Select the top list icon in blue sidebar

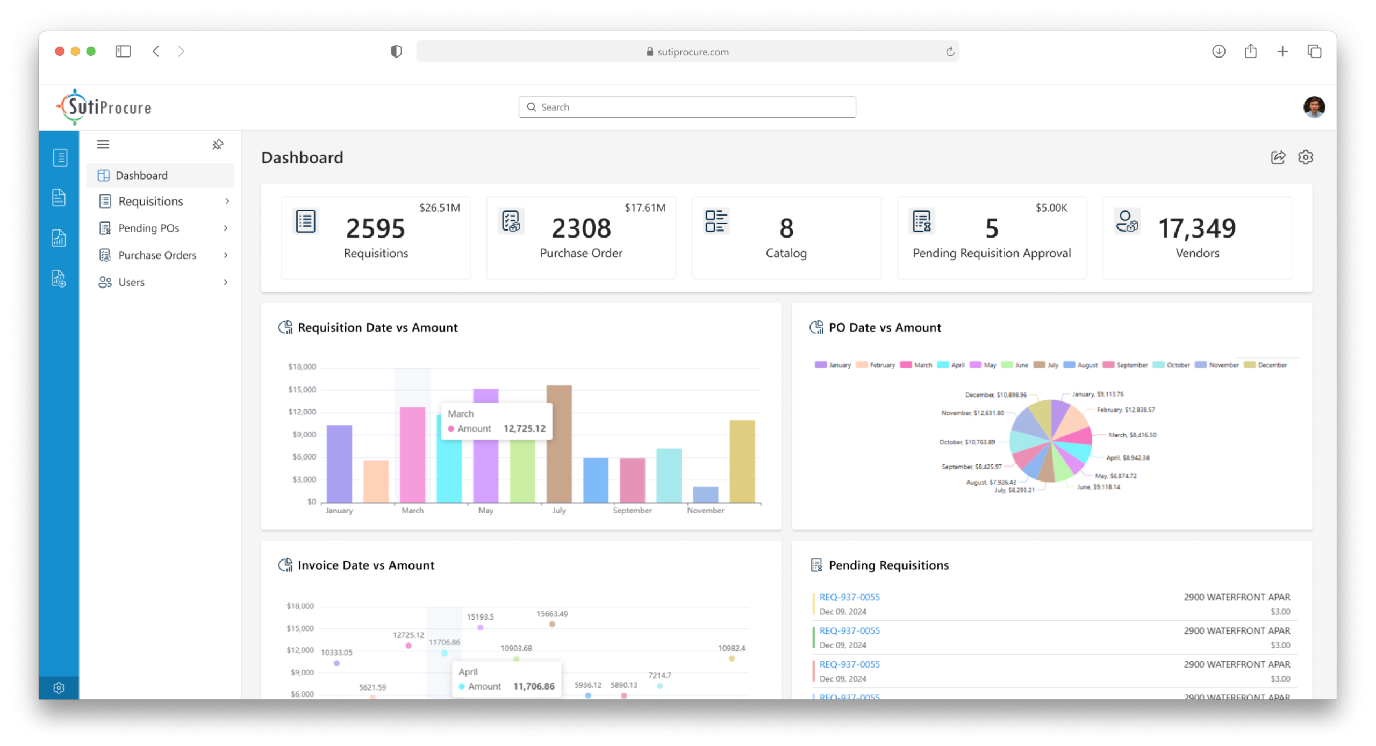coord(60,157)
